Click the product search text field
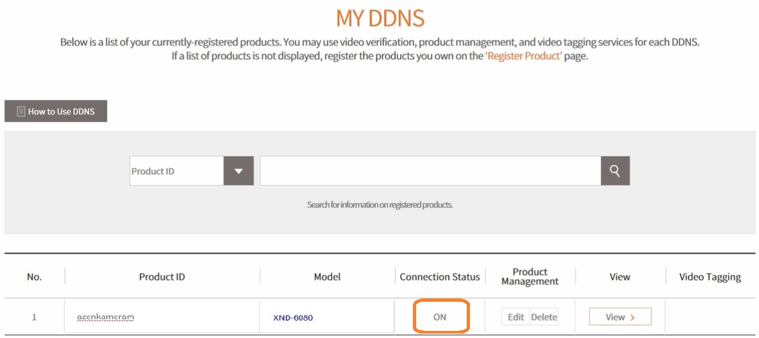The image size is (759, 338). [x=430, y=171]
